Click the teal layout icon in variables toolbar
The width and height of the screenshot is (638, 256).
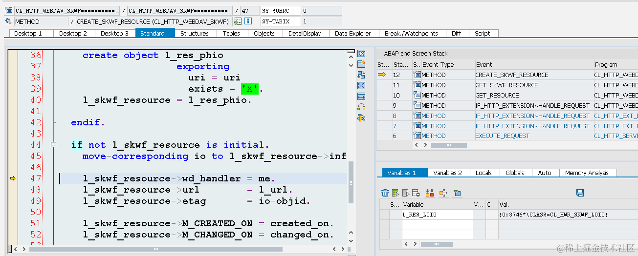click(457, 193)
